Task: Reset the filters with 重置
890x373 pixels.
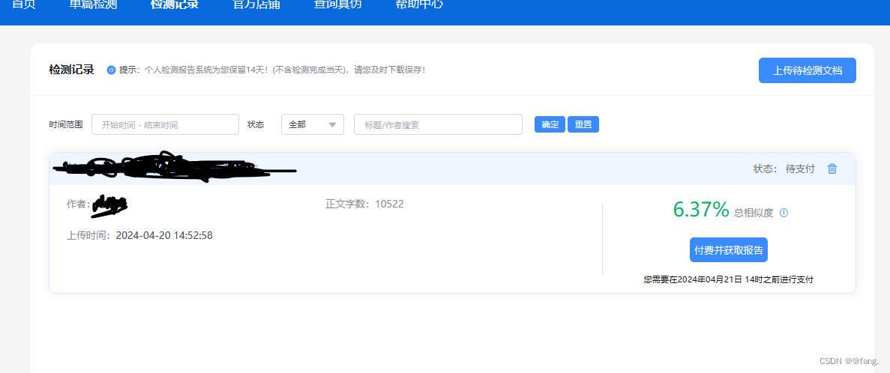Action: tap(583, 125)
